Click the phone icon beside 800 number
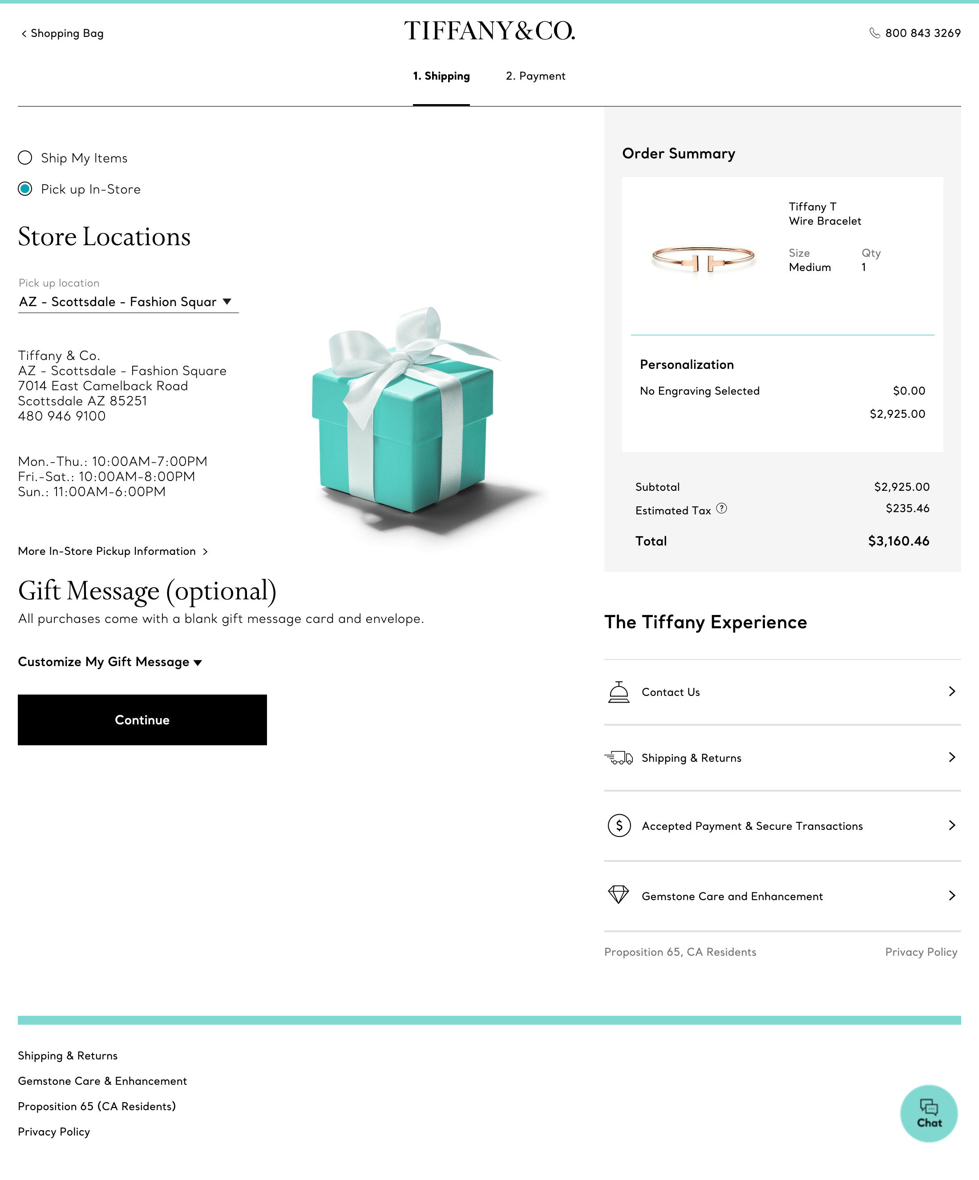 coord(874,33)
